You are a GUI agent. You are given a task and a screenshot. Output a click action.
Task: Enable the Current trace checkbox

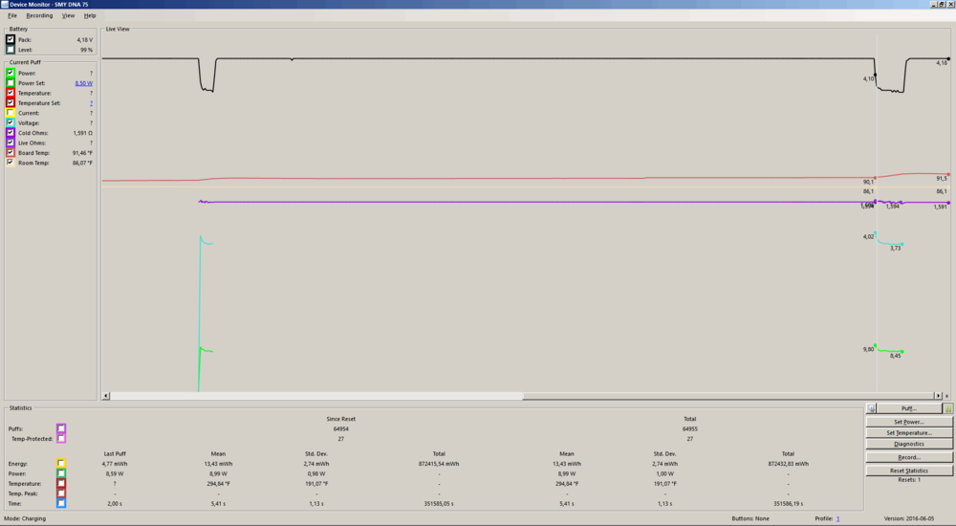[x=11, y=113]
